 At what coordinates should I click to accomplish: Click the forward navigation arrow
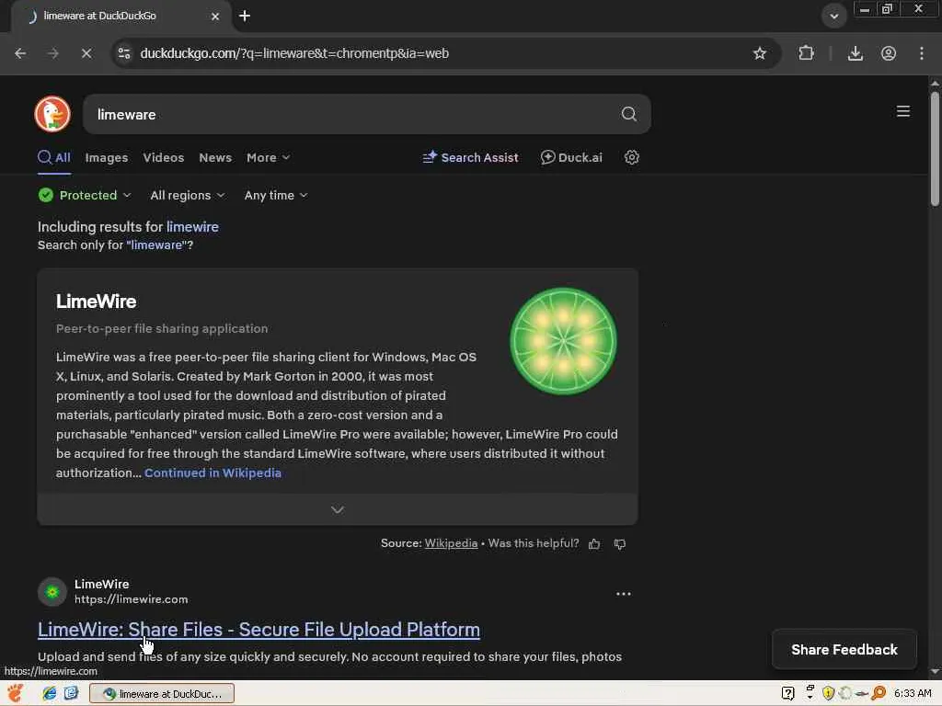(52, 53)
